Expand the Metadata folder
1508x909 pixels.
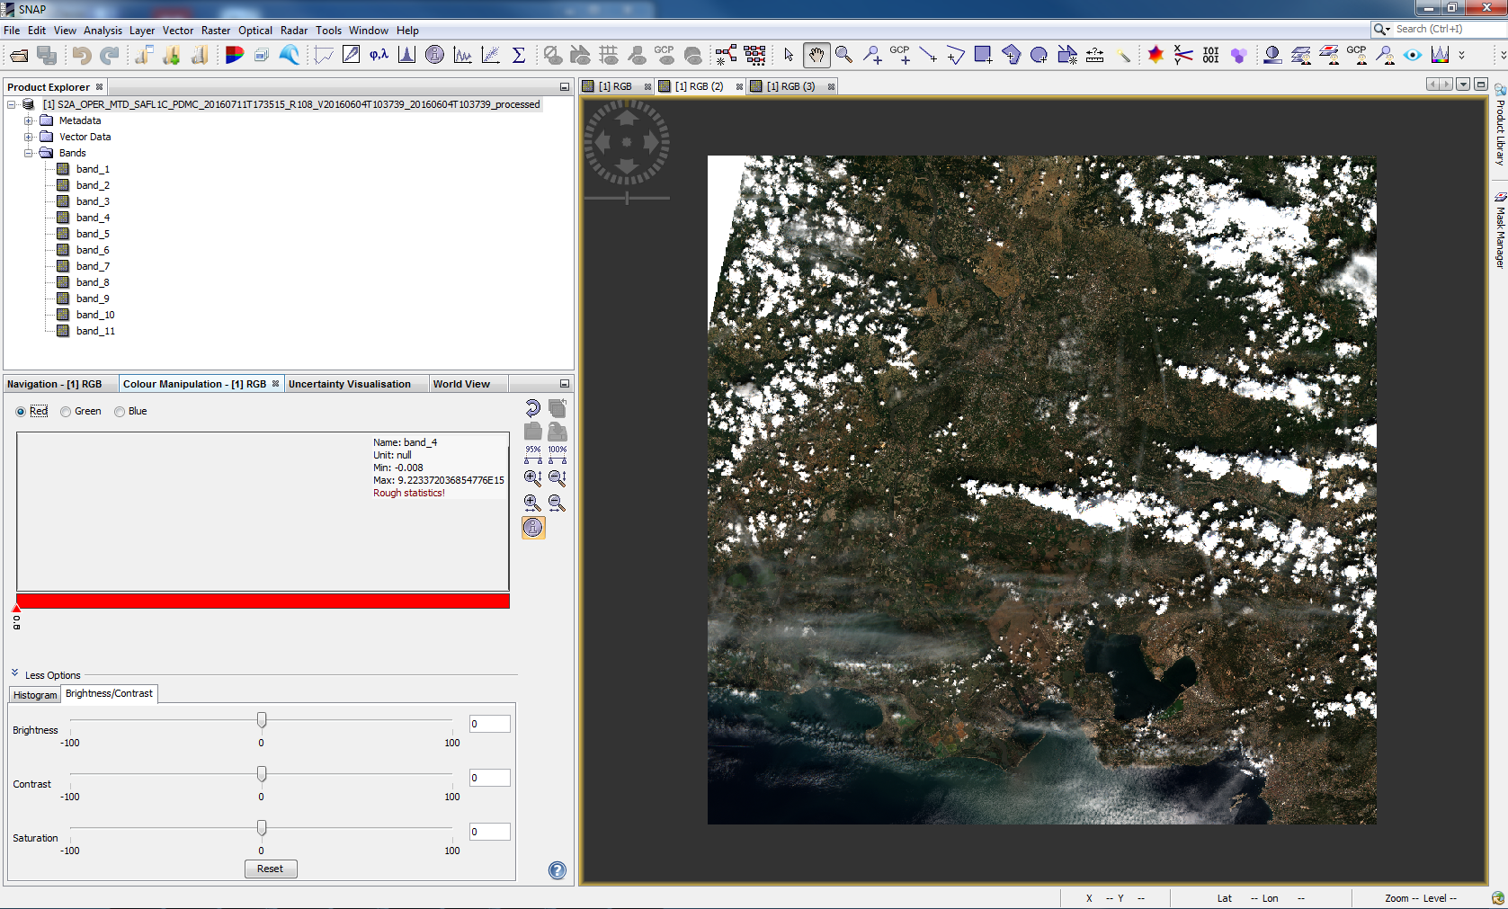(29, 120)
